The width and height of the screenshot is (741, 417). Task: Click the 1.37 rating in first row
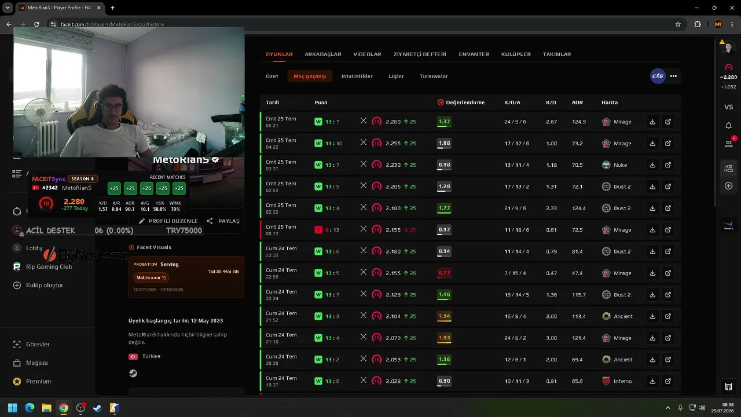click(444, 122)
